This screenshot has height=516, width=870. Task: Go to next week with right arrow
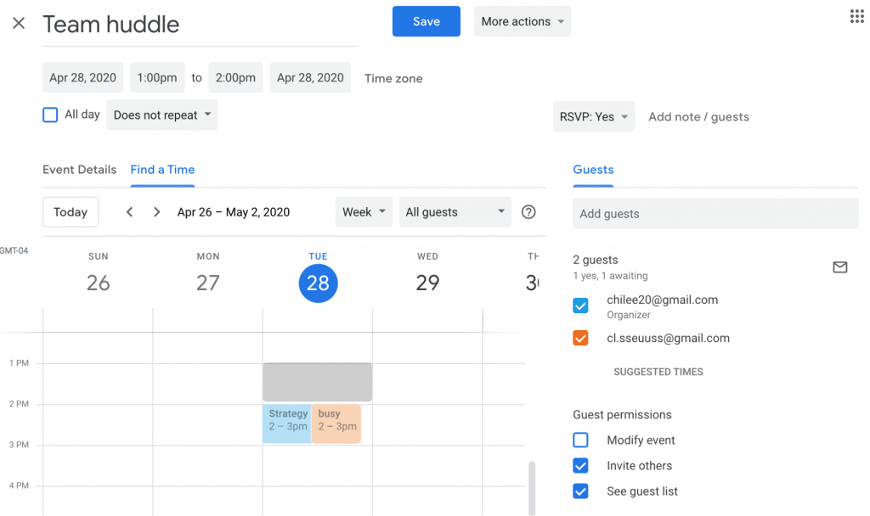[157, 212]
